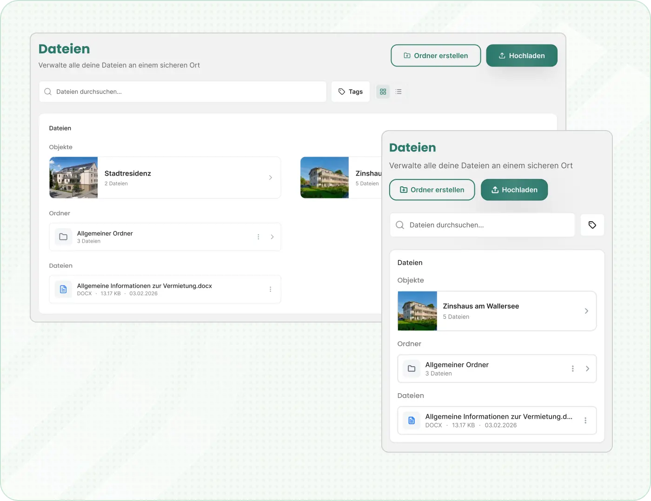Open the options menu for the Vermietung docx file
The image size is (651, 501).
coord(271,289)
